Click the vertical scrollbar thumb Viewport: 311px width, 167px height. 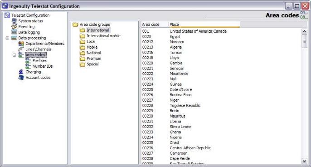coord(305,41)
